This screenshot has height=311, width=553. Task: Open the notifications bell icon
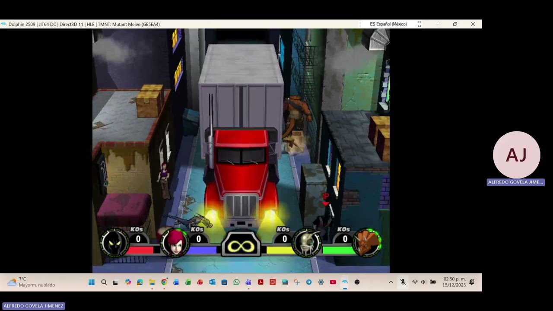(x=472, y=282)
